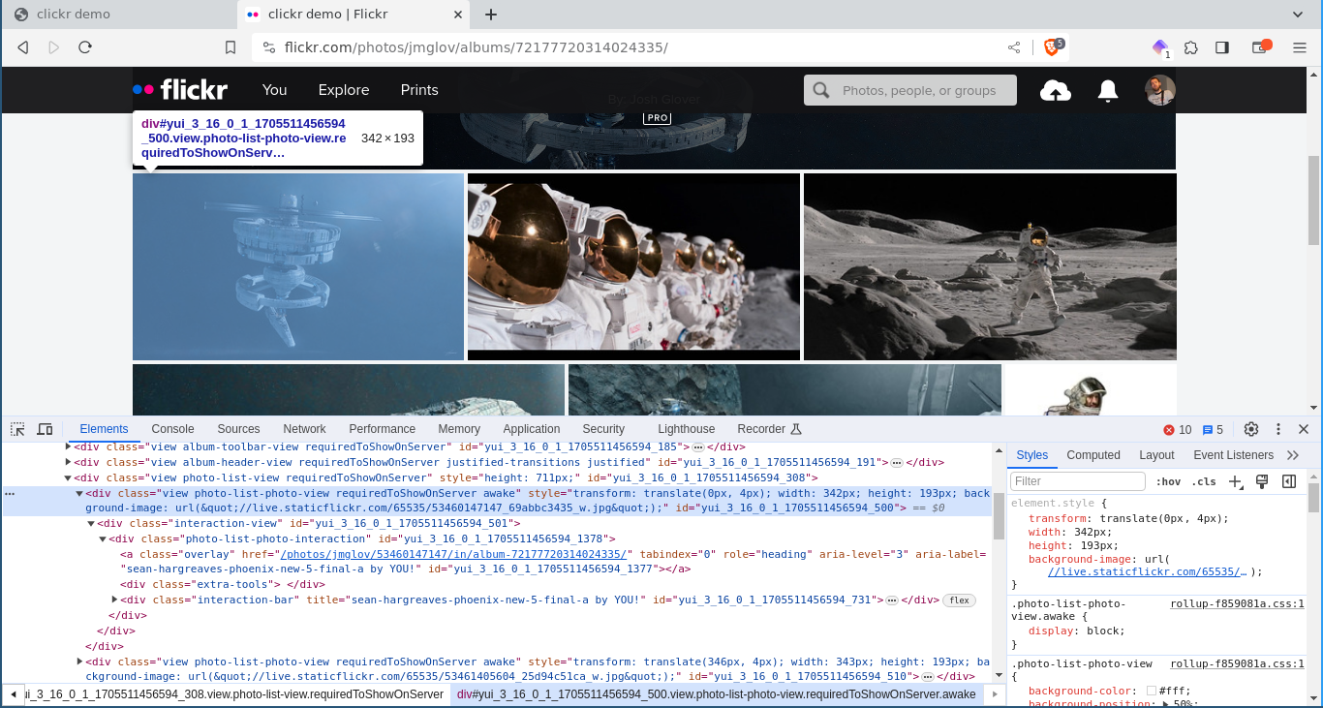Close the DevTools panel
Viewport: 1323px width, 708px height.
1304,429
